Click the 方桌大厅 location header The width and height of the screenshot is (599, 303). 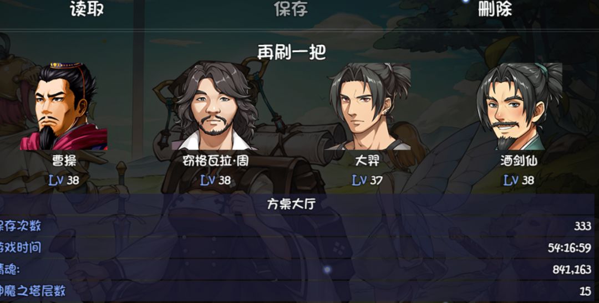point(291,204)
